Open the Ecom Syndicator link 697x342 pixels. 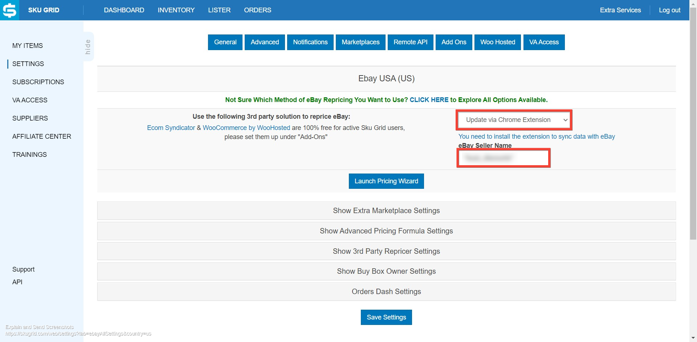(x=171, y=128)
